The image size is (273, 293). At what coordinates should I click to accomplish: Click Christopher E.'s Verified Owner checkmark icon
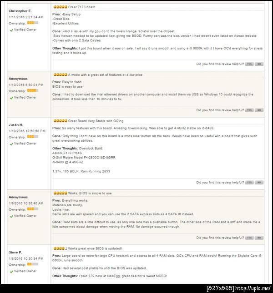11,30
